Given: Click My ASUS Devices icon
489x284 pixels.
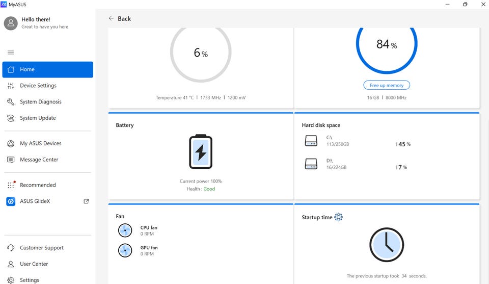Looking at the screenshot, I should pos(11,144).
